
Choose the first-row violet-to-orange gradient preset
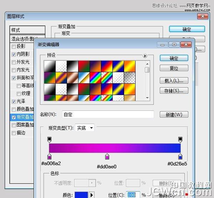(95, 66)
